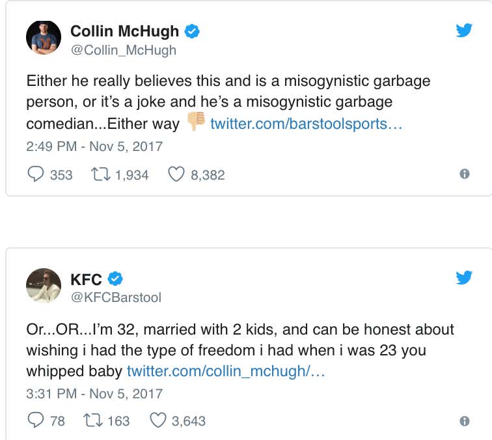Click KFC's verified badge

click(115, 279)
